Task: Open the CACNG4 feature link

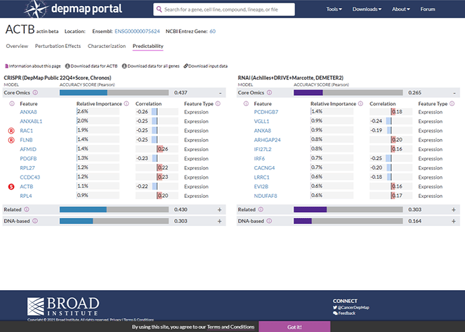Action: point(264,168)
